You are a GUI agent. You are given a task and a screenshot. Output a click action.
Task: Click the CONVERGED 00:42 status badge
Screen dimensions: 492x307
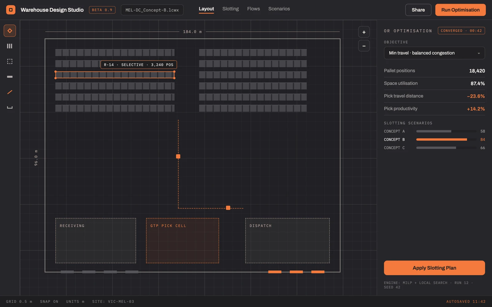(x=461, y=31)
